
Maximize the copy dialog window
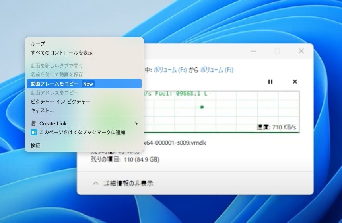click(x=277, y=51)
